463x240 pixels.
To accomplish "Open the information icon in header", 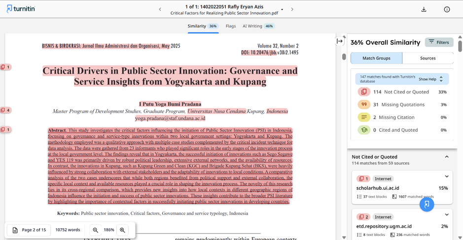I will pos(447,9).
